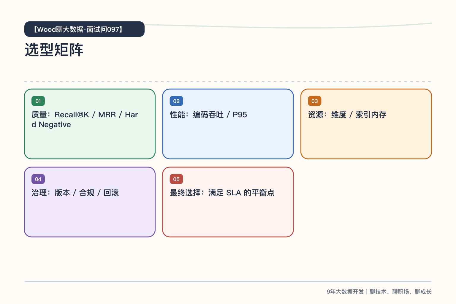Click the green 01 number badge
This screenshot has width=456, height=304.
click(x=38, y=101)
